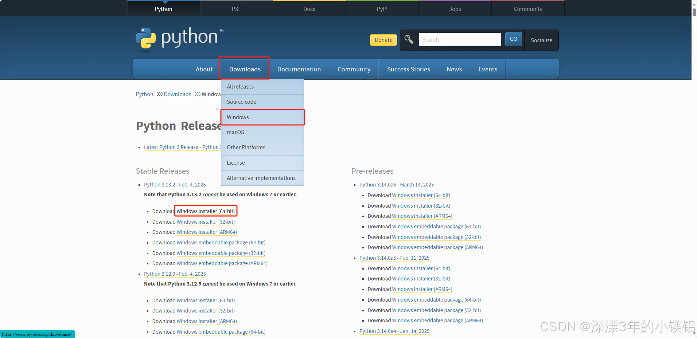The image size is (697, 338).
Task: Download 3.13.2 embeddable package (32-bit)
Action: coord(221,253)
